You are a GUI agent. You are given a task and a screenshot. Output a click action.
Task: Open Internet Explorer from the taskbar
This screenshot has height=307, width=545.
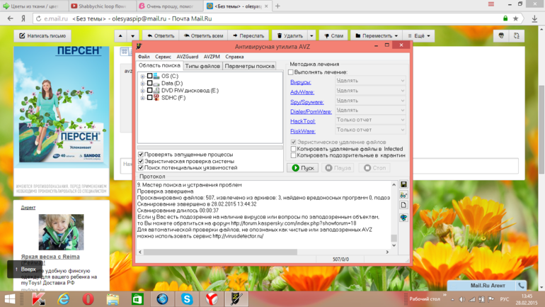pyautogui.click(x=64, y=299)
